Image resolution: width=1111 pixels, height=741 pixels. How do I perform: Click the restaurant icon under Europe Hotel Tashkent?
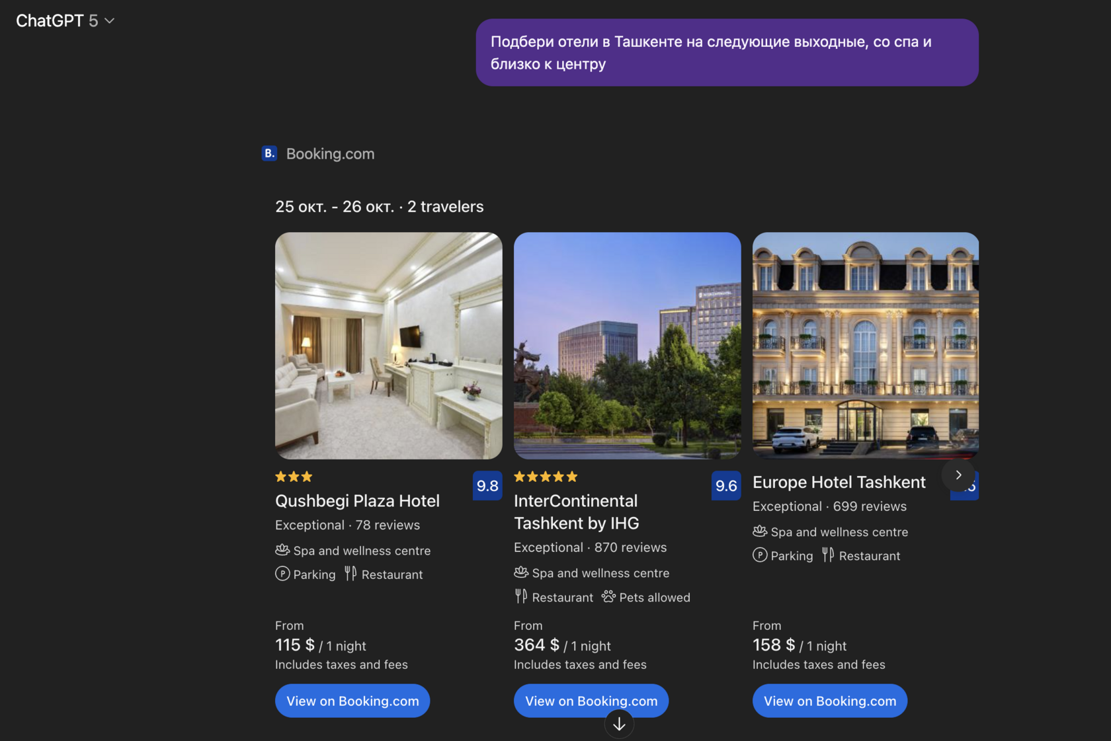click(828, 555)
